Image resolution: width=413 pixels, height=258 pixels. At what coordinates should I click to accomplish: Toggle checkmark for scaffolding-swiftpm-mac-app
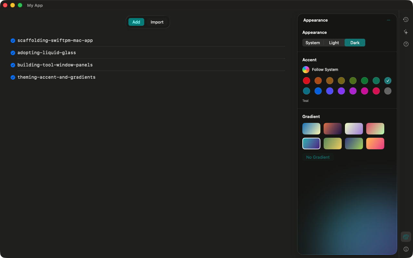(13, 41)
